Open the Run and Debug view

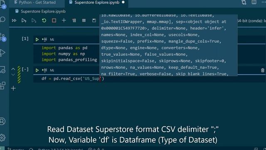[2, 52]
